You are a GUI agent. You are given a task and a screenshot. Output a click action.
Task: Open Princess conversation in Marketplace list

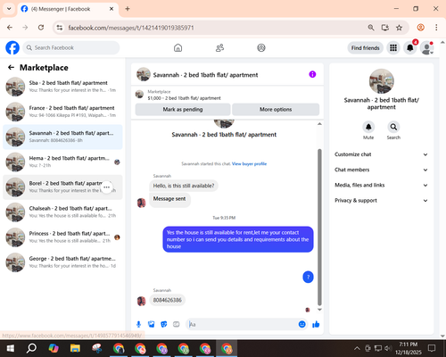pyautogui.click(x=62, y=237)
